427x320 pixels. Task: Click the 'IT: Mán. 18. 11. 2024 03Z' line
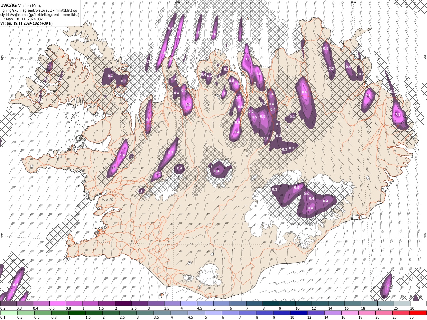click(x=22, y=19)
